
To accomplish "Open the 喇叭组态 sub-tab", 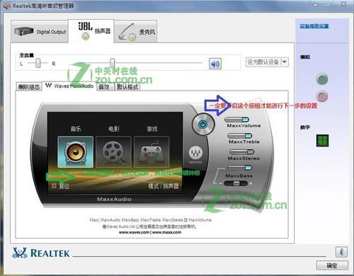I will pos(29,87).
